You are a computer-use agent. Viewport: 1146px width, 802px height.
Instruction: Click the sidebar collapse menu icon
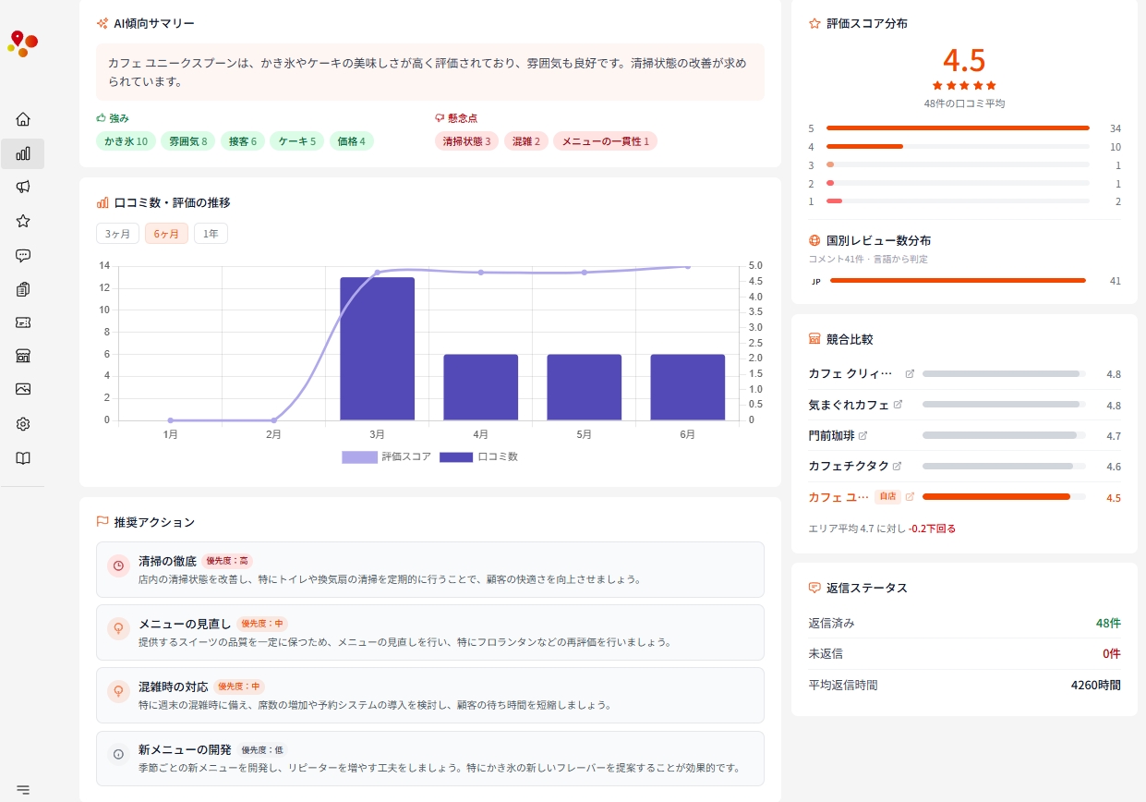[x=23, y=789]
